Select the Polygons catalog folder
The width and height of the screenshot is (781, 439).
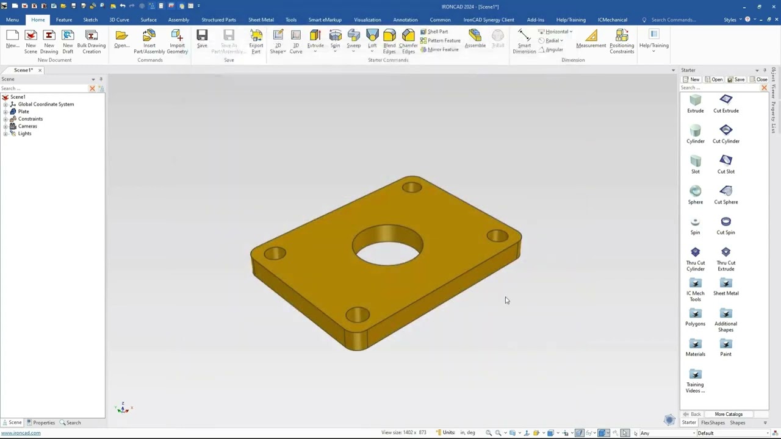pyautogui.click(x=695, y=317)
